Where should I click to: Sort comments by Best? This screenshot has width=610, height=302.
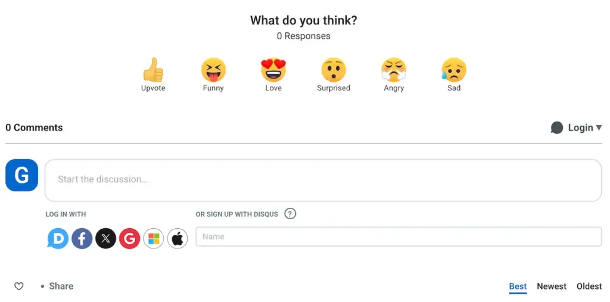pos(518,287)
